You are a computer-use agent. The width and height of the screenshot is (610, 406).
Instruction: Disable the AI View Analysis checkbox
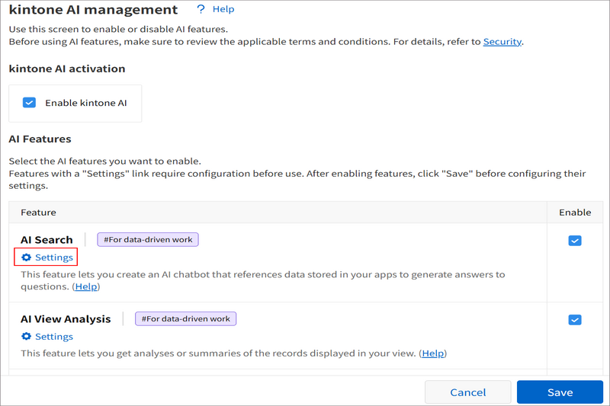[575, 320]
